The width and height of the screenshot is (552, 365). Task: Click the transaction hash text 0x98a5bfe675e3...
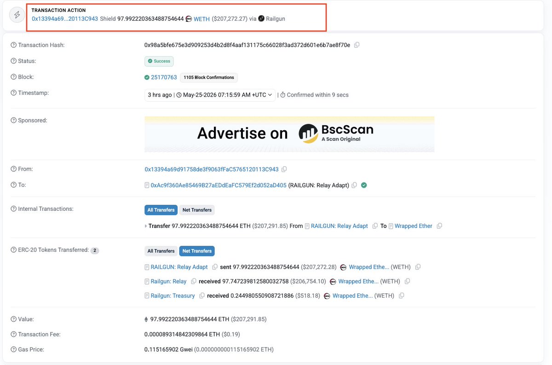(247, 45)
